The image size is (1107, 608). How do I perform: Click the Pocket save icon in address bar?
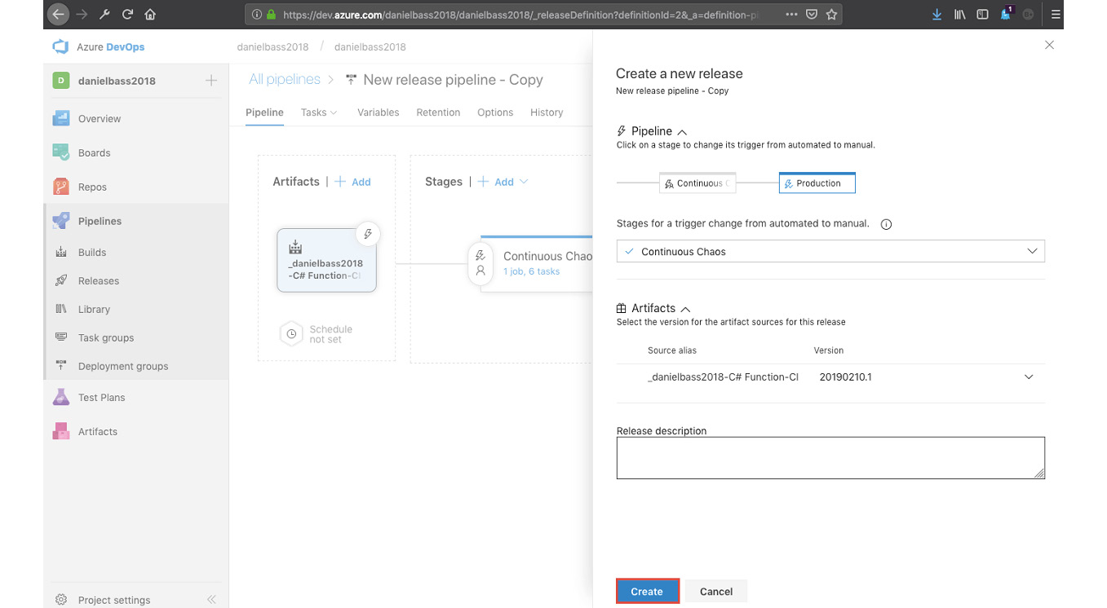tap(812, 14)
